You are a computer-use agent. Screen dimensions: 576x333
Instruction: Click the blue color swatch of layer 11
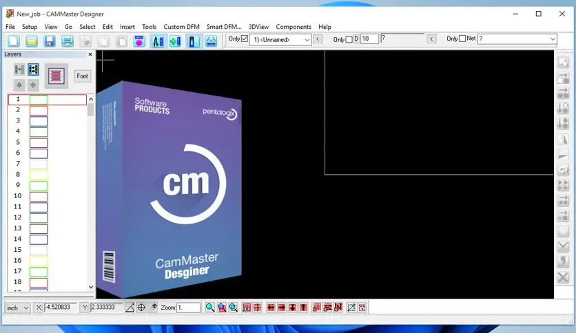point(39,207)
